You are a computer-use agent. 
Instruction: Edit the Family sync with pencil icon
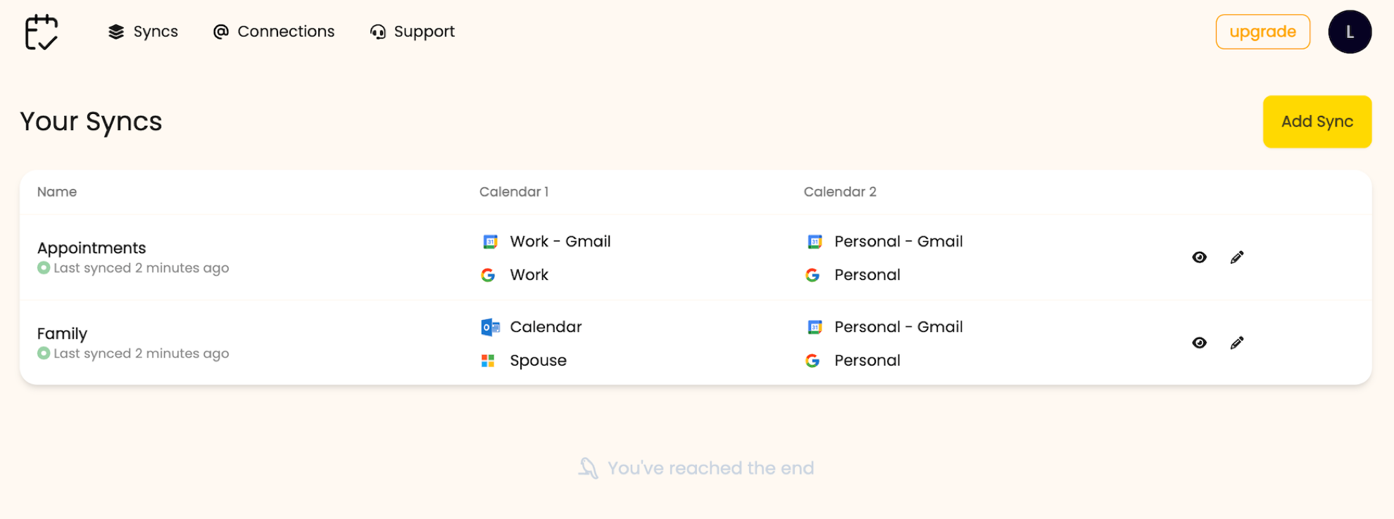pos(1237,343)
